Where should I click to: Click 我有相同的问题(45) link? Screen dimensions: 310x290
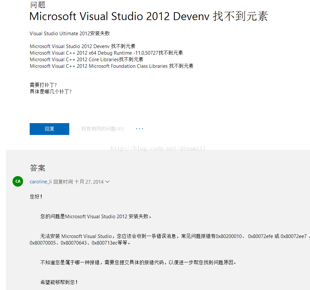(103, 129)
